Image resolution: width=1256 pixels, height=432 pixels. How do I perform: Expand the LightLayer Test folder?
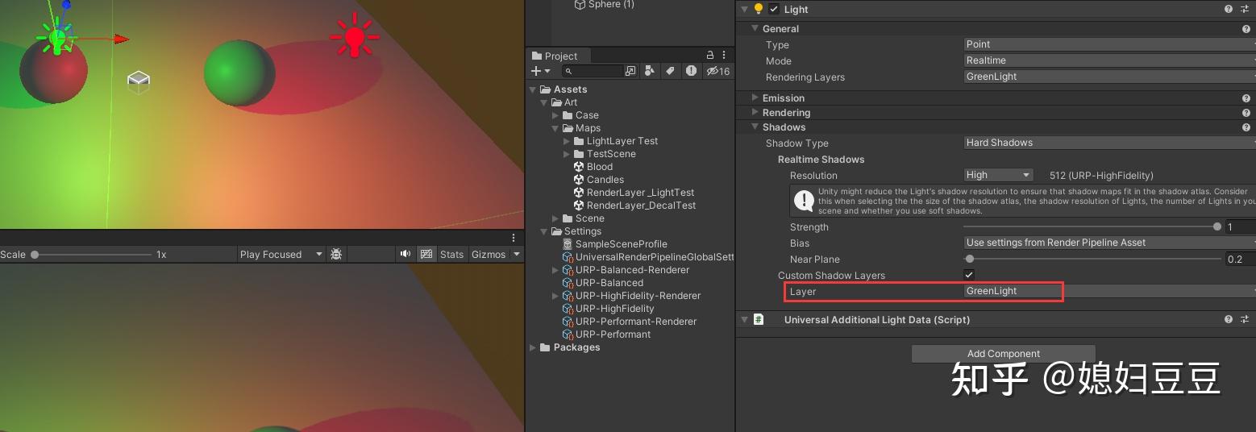(567, 141)
